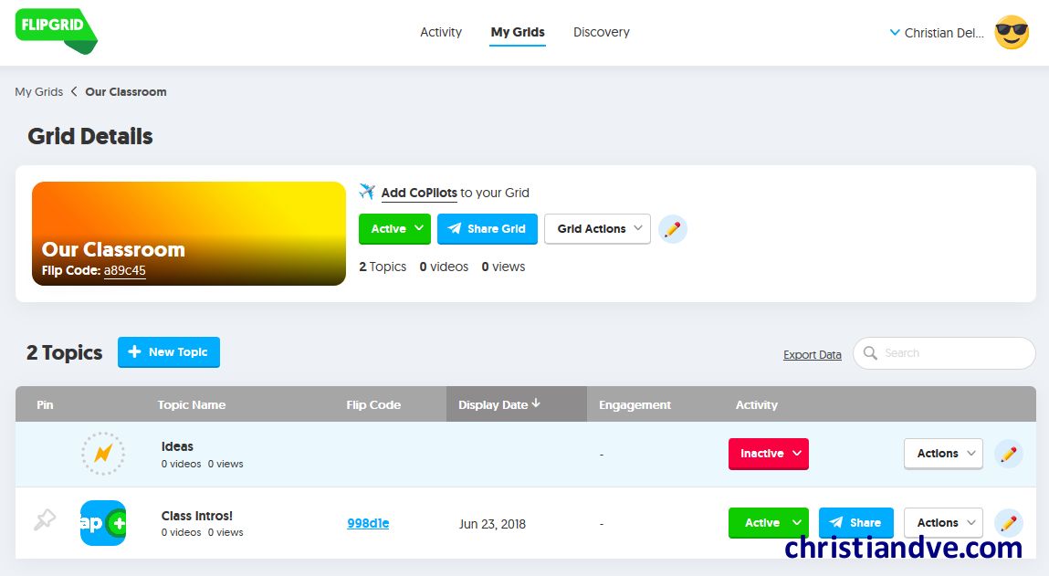
Task: Toggle the grid's Active status
Action: [x=393, y=229]
